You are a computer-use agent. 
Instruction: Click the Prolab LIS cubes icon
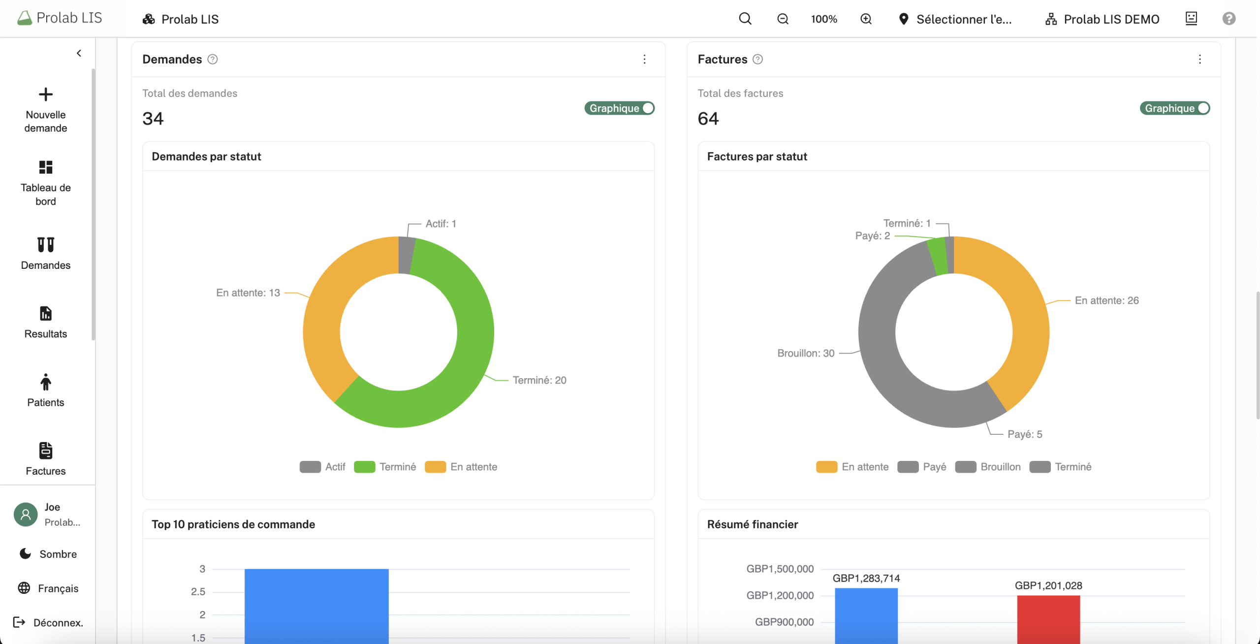click(x=149, y=19)
